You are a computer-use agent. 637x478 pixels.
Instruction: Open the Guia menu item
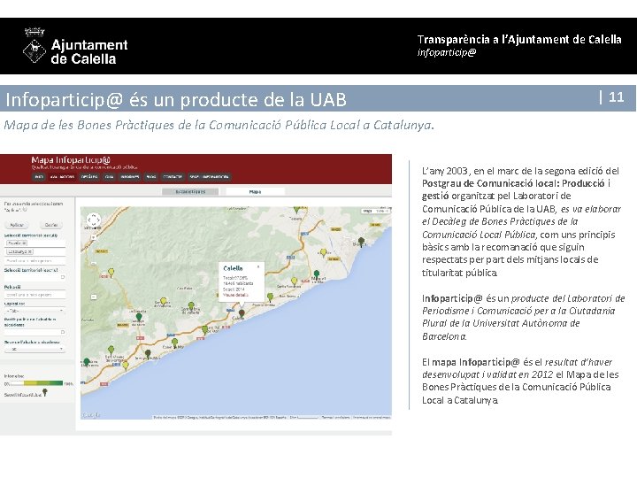coord(109,177)
